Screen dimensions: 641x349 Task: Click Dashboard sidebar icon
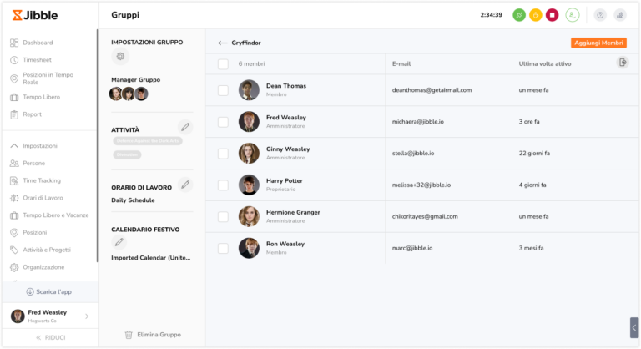14,43
